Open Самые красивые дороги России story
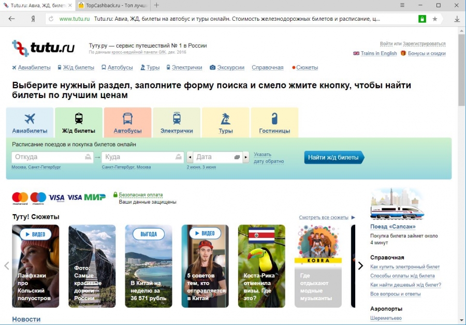Image resolution: width=466 pixels, height=325 pixels. tap(92, 266)
